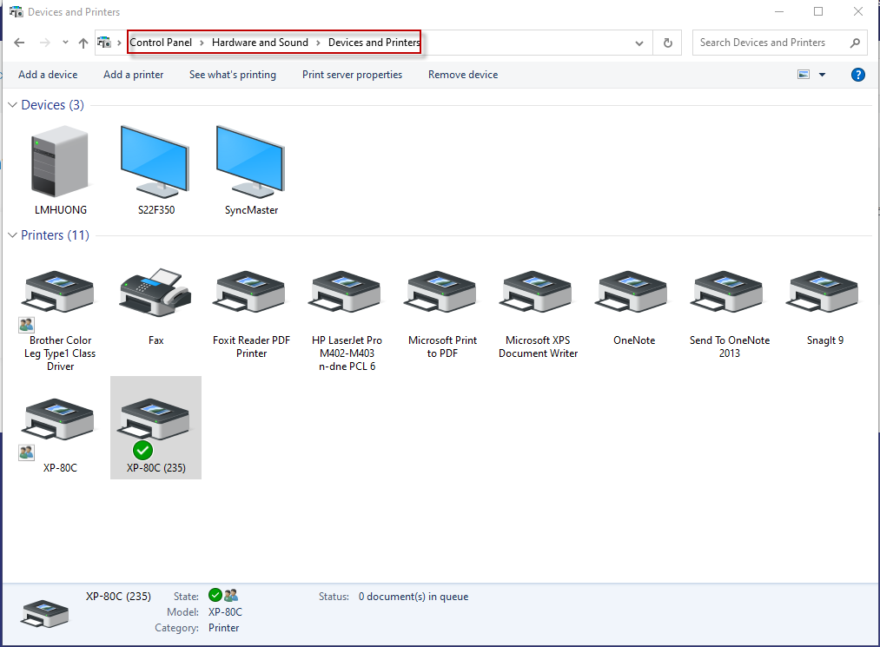Click the details pane XP-80C printer thumbnail
Screen dimensions: 880x647
pos(45,613)
